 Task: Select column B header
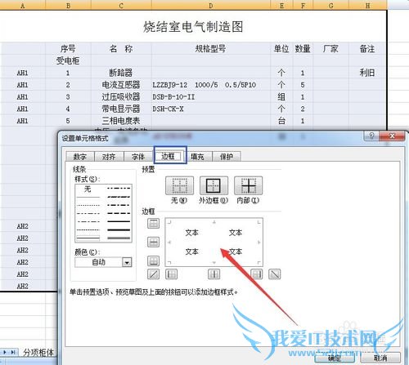pos(68,5)
